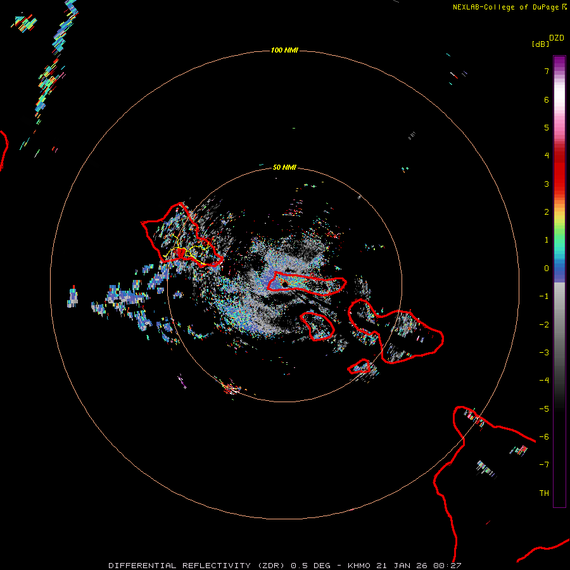Click the "100 NMI" range ring label
570x570 pixels.
tap(284, 50)
